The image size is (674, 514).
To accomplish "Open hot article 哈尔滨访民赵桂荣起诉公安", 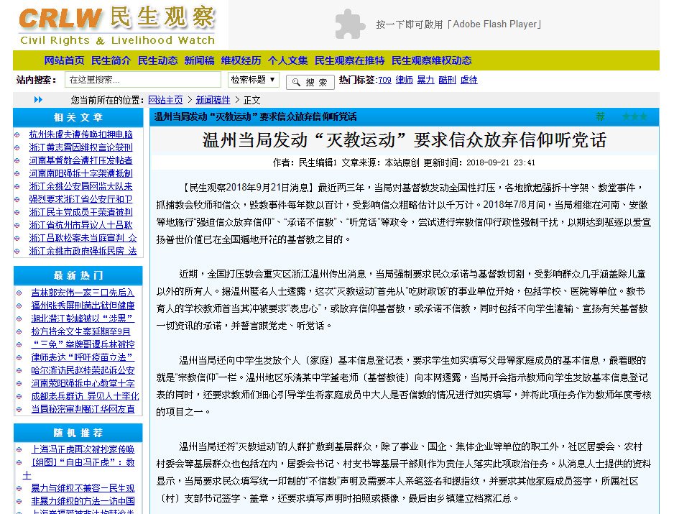I will 83,370.
